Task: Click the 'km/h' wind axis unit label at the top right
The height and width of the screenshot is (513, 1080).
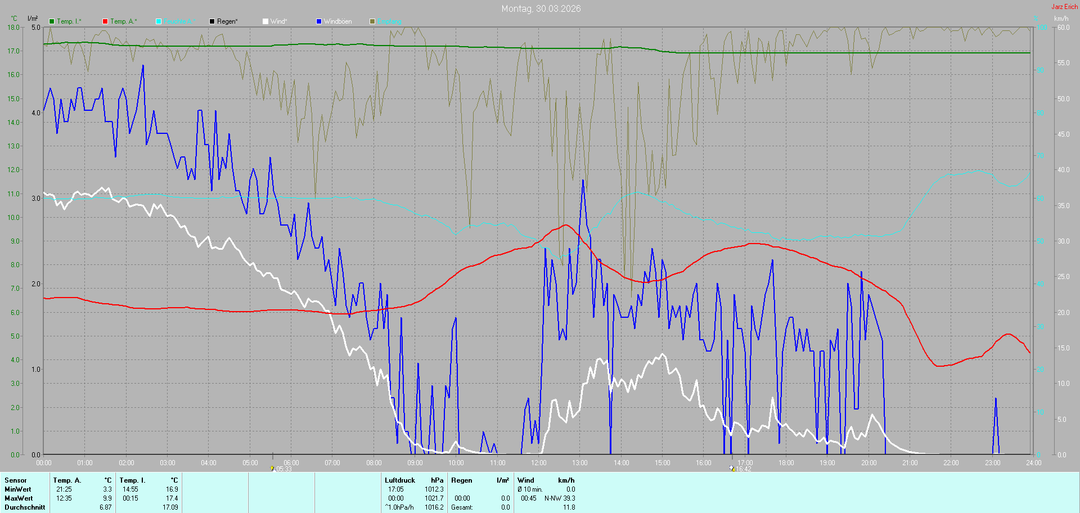Action: [x=1061, y=19]
